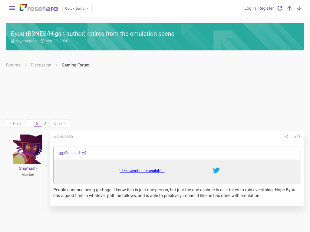Viewport: 310px width, 232px height.
Task: Click the share icon on post #51
Action: point(286,137)
